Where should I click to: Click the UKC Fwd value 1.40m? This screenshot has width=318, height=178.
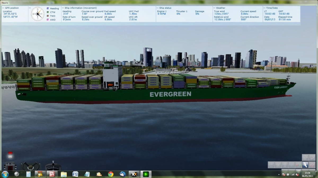click(133, 14)
